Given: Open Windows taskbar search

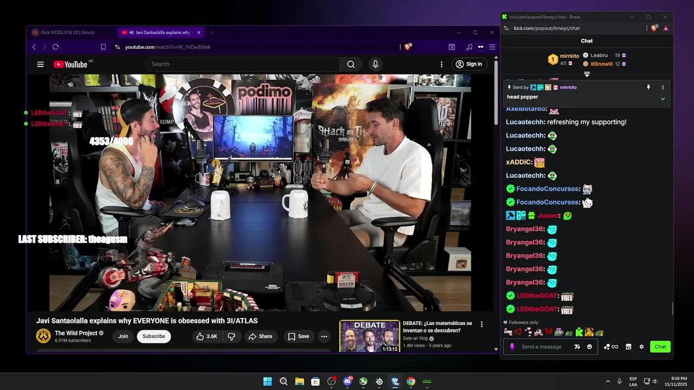Looking at the screenshot, I should tap(284, 381).
